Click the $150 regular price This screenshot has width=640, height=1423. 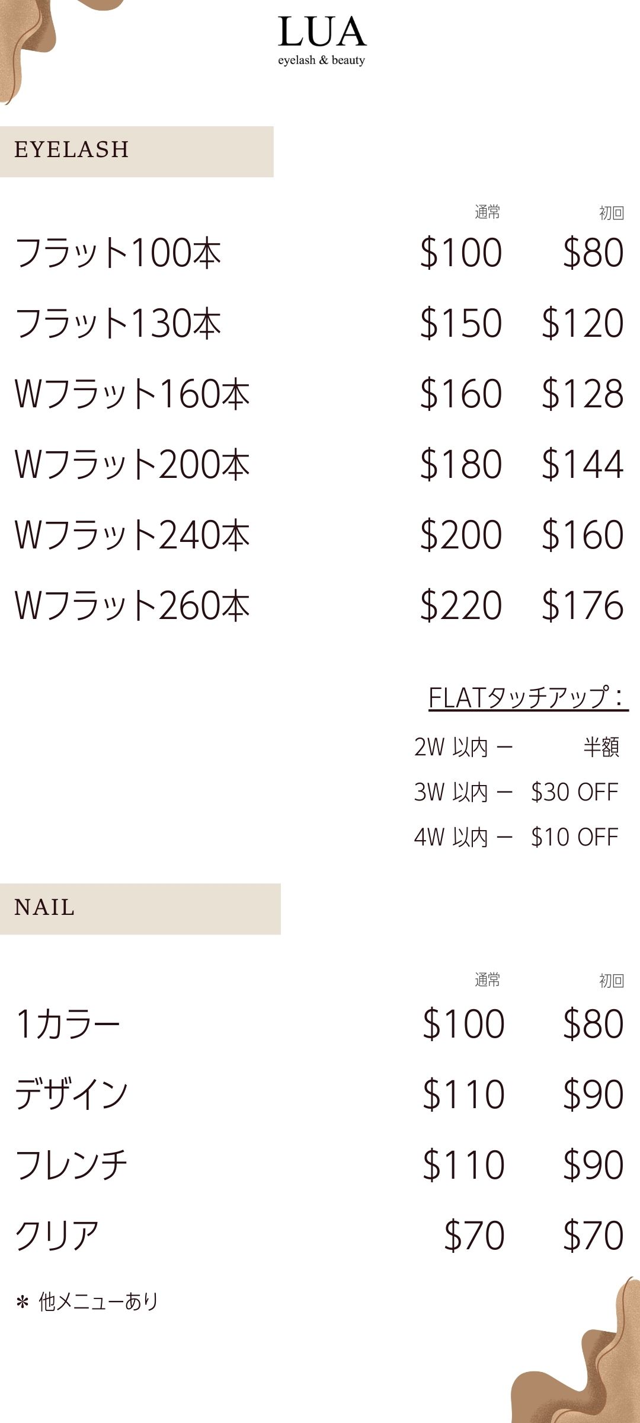click(461, 323)
